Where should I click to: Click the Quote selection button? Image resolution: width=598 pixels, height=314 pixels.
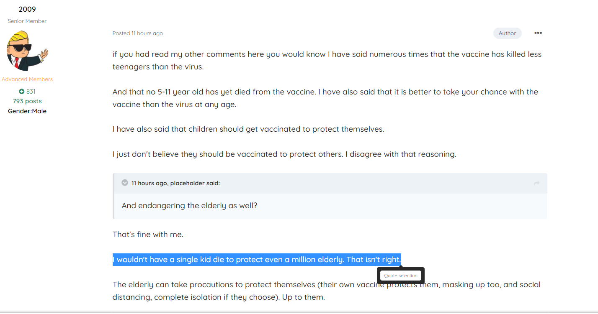click(x=401, y=276)
